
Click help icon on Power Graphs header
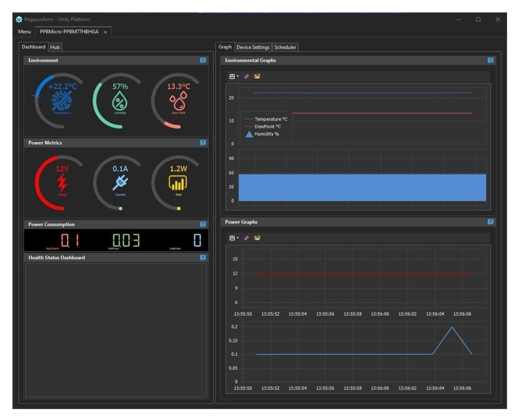click(490, 222)
